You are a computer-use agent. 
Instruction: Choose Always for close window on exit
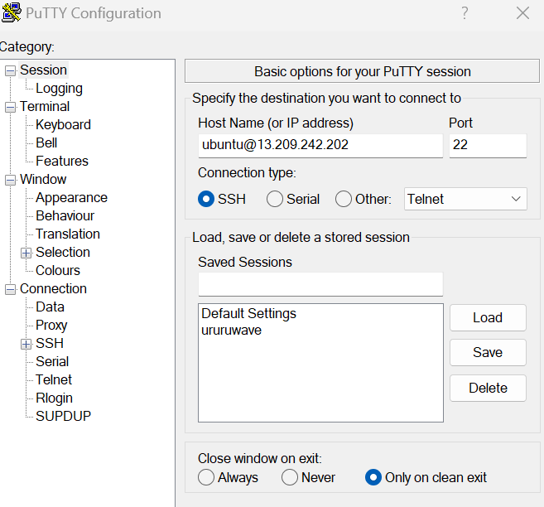205,477
